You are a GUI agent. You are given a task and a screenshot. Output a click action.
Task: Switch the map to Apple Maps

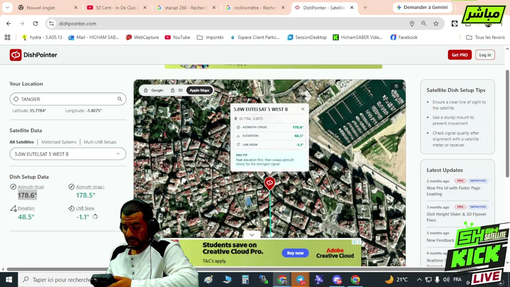[199, 90]
